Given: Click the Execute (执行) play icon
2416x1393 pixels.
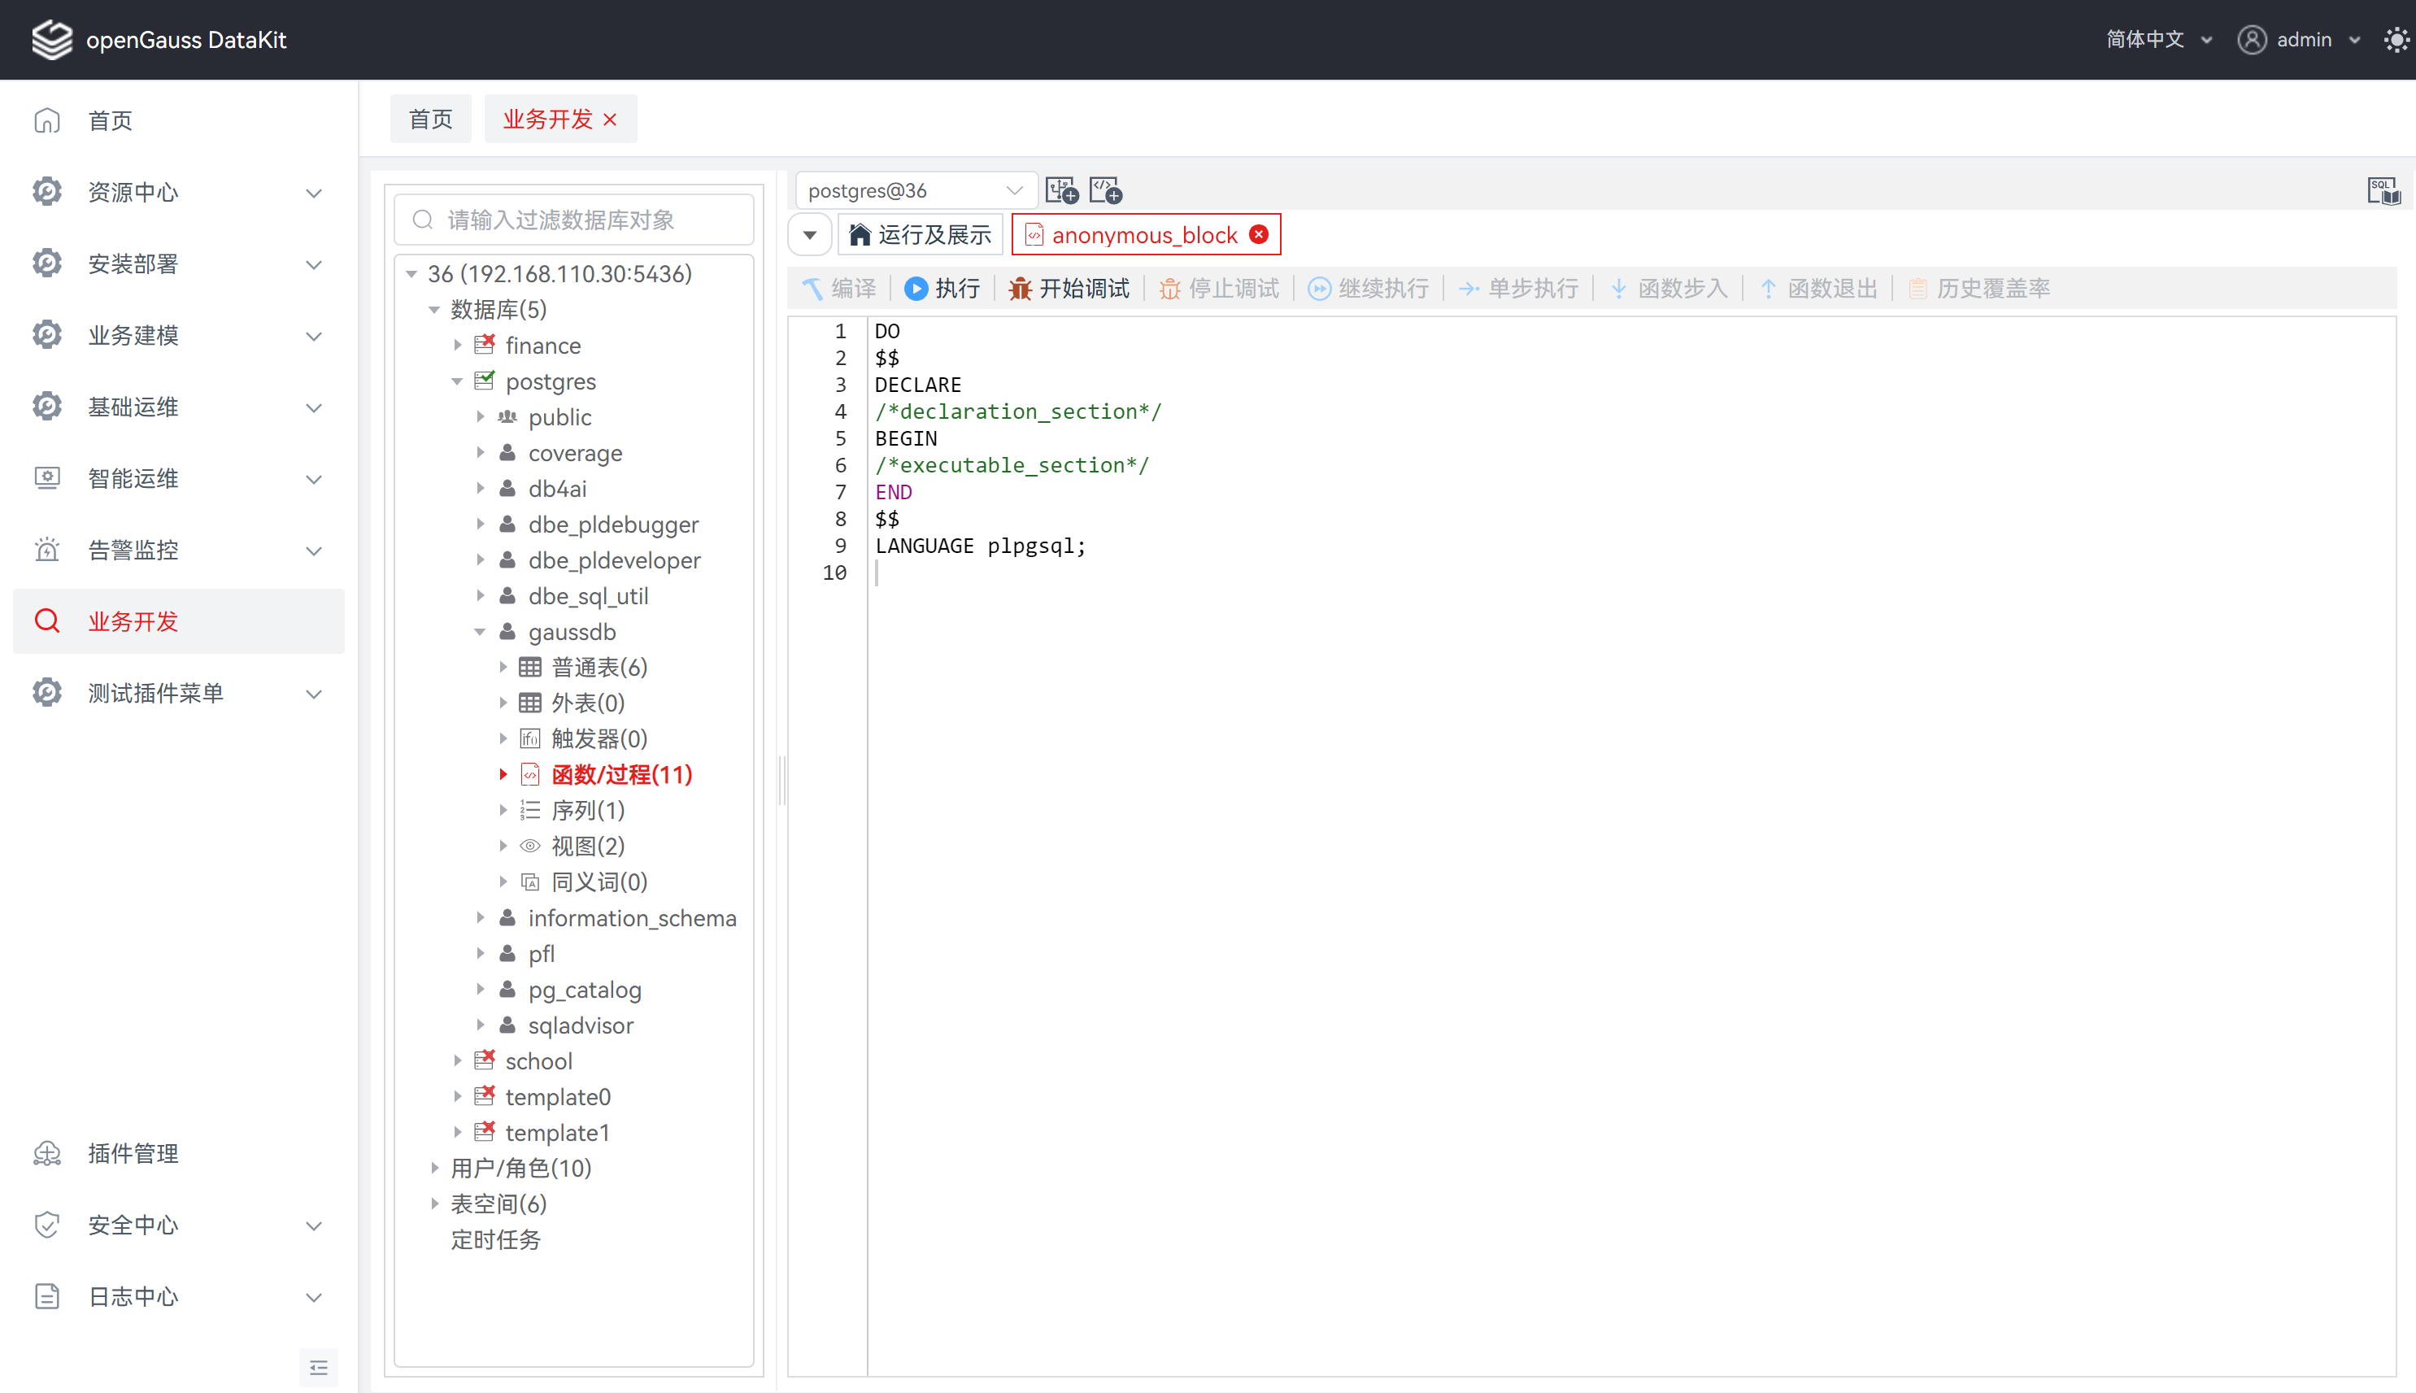Looking at the screenshot, I should pos(916,288).
